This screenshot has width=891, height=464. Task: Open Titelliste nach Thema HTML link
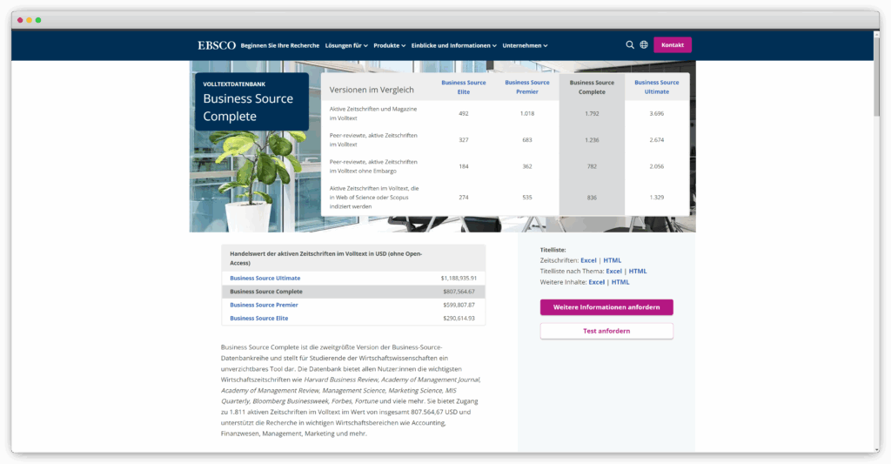tap(638, 272)
